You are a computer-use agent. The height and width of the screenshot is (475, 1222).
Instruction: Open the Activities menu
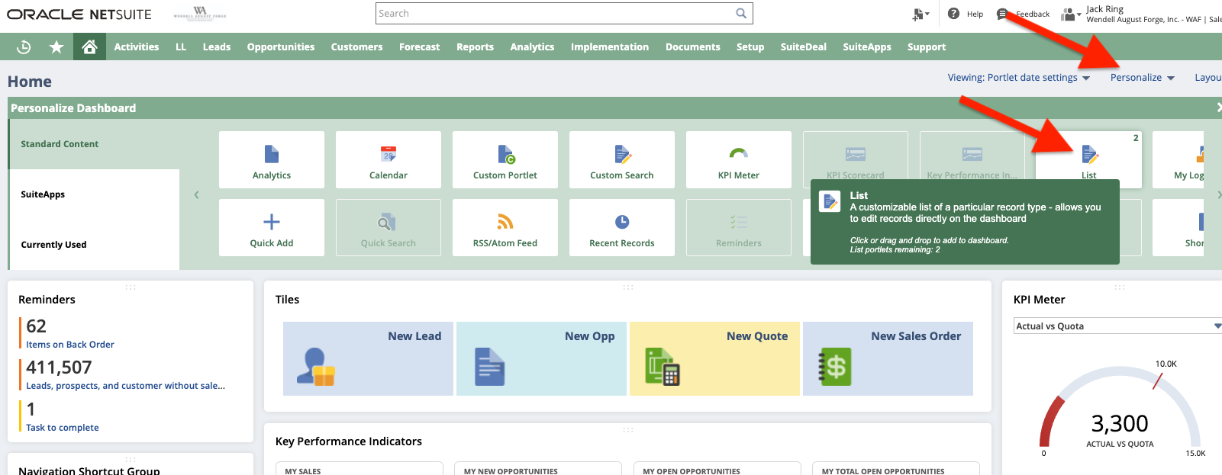137,47
